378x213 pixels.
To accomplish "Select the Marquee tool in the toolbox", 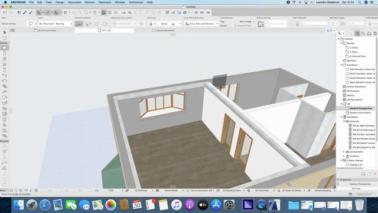I will 4,38.
